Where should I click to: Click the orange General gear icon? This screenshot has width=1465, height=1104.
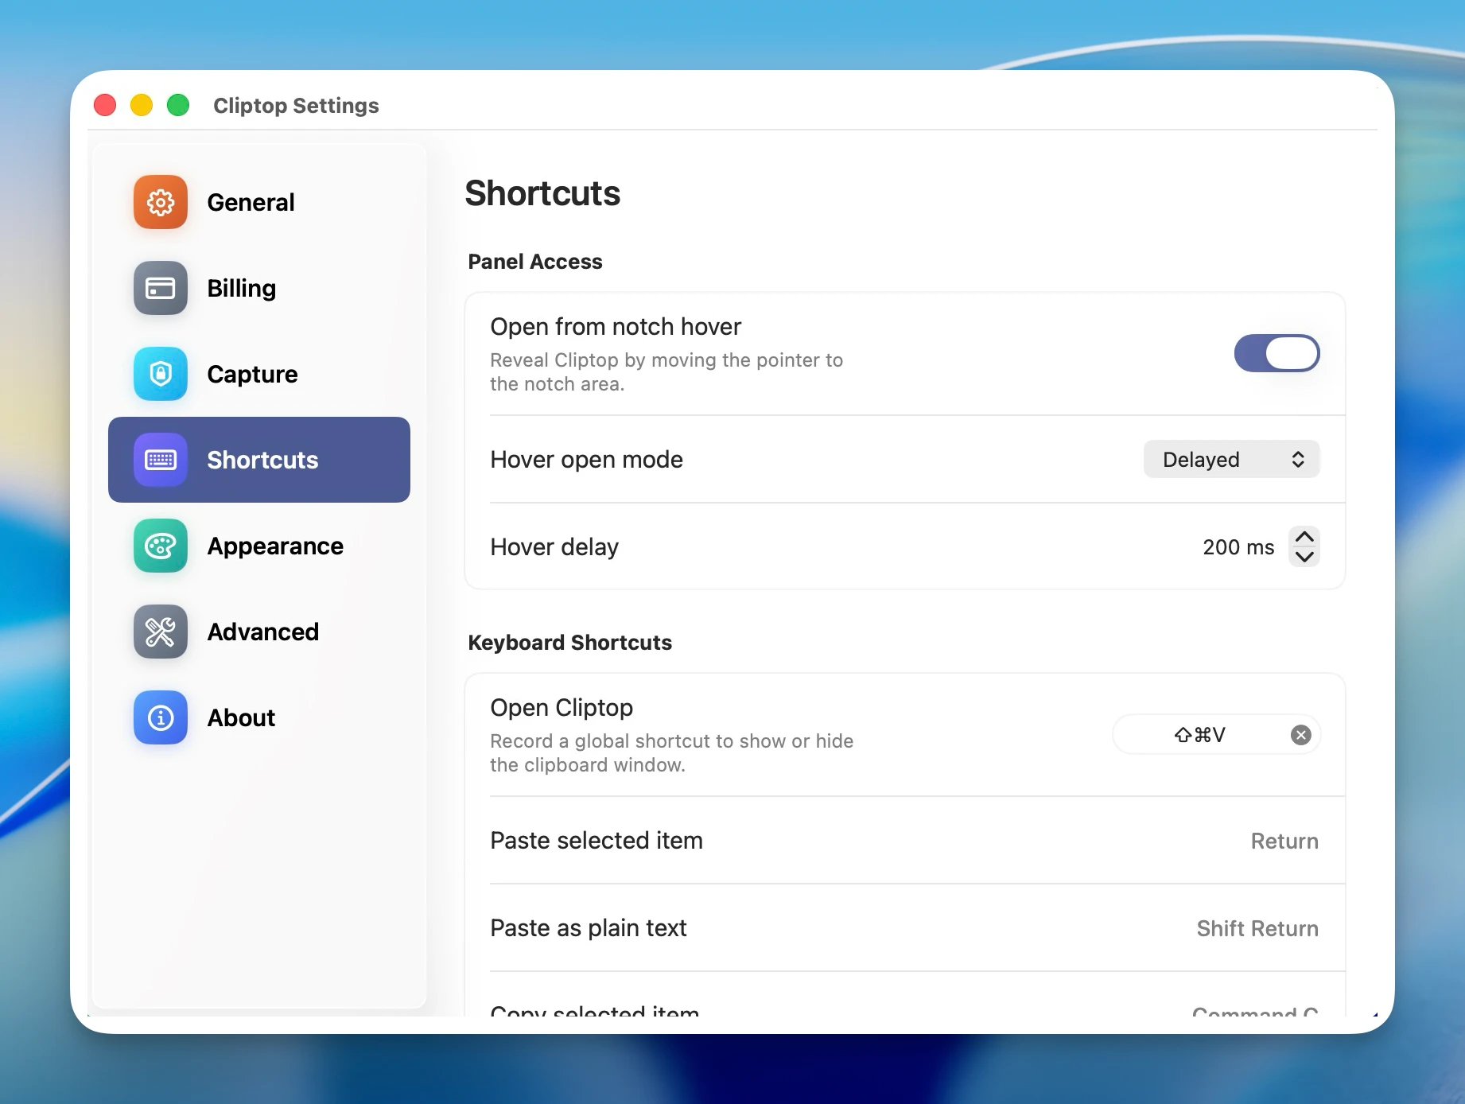pyautogui.click(x=161, y=202)
